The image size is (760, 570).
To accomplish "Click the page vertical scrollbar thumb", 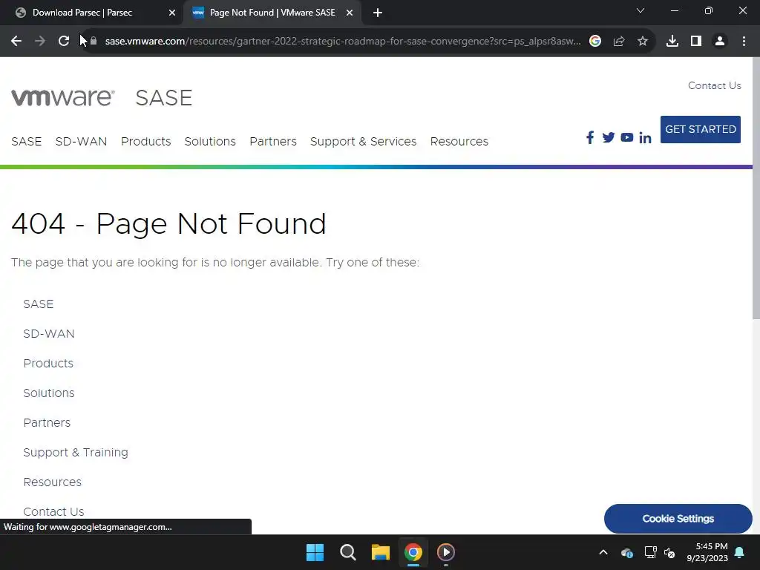I will (x=756, y=188).
